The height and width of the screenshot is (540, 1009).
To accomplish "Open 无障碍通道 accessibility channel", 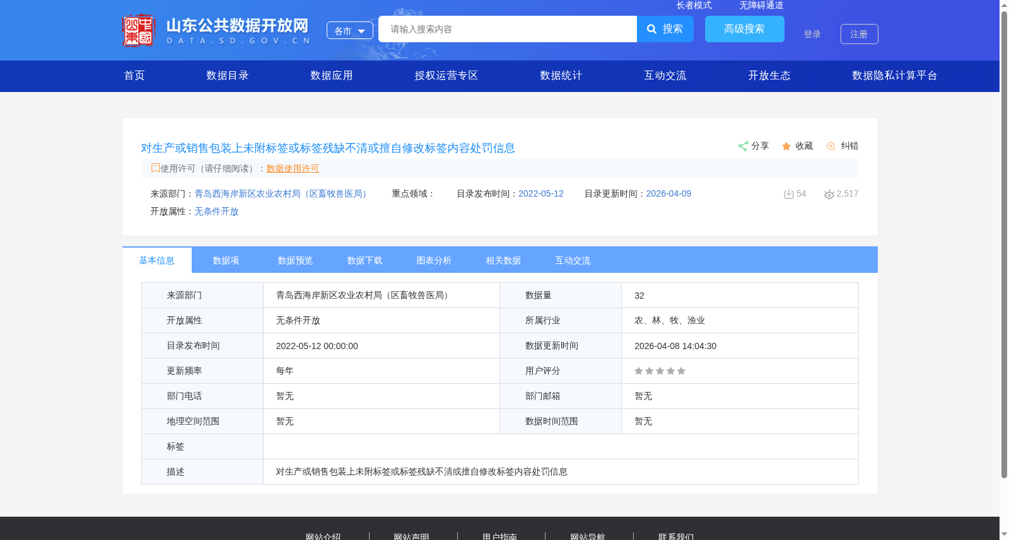I will (x=761, y=5).
